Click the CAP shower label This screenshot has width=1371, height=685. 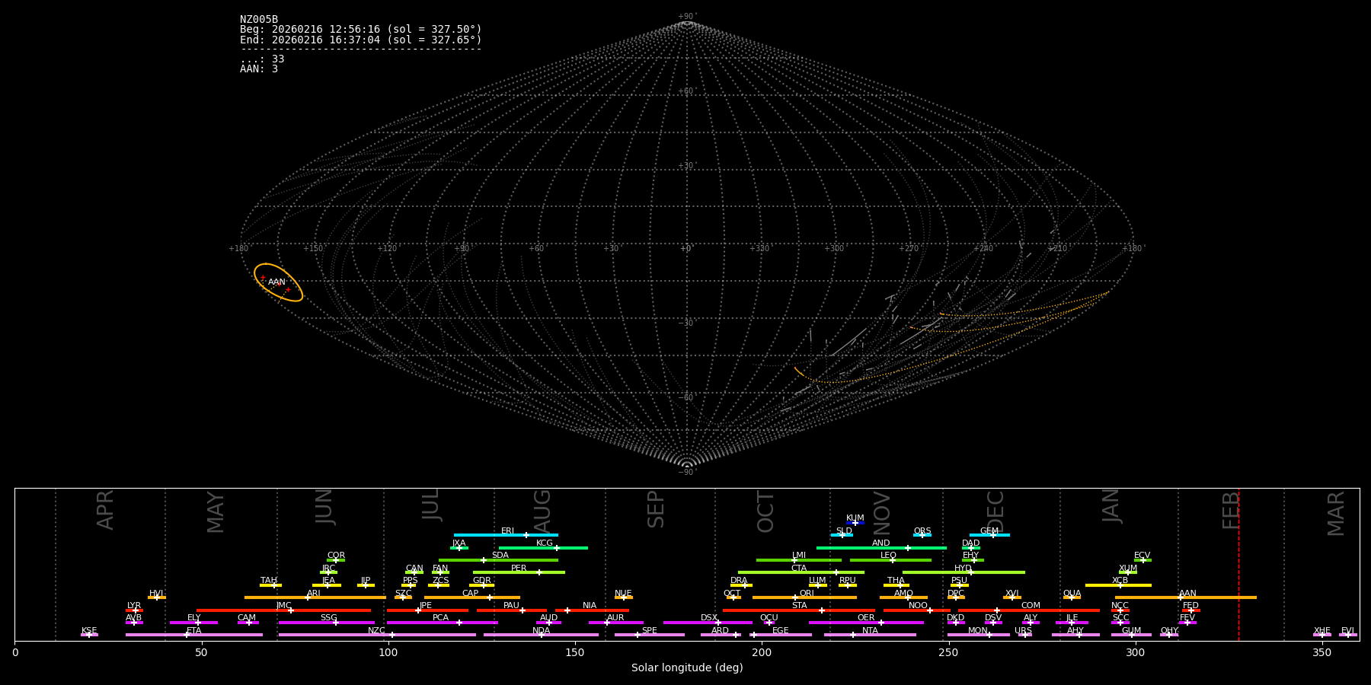(471, 594)
